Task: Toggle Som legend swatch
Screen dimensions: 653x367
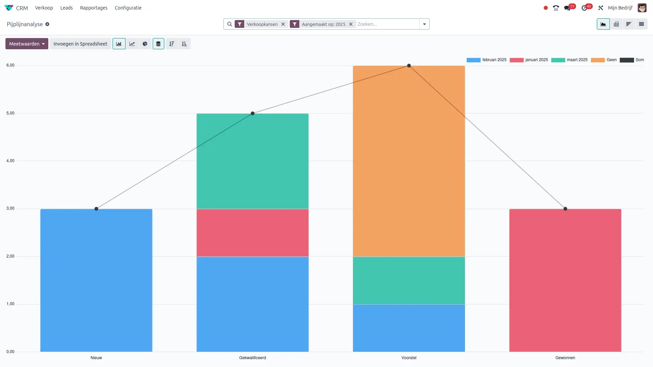Action: (627, 60)
